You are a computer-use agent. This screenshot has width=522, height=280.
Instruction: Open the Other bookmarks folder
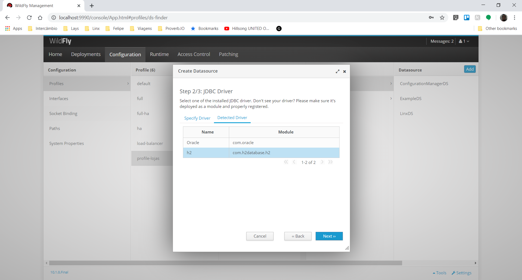coord(498,29)
